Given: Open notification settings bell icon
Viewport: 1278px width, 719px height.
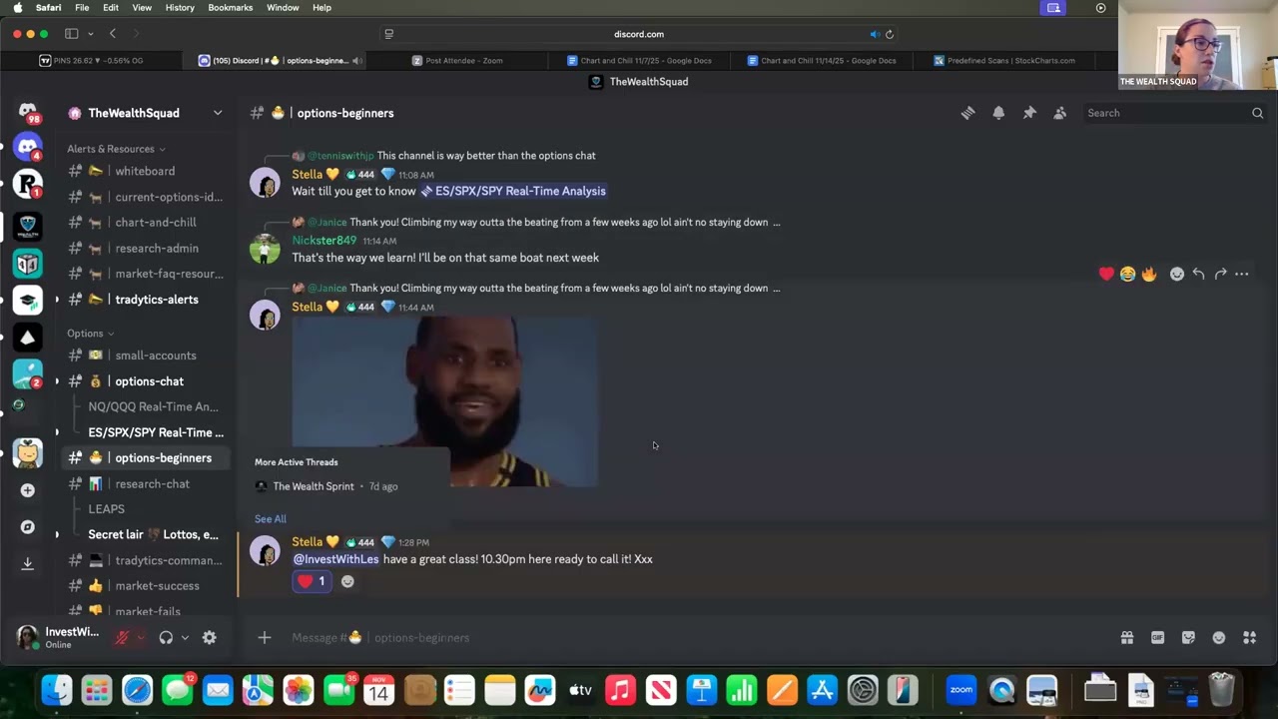Looking at the screenshot, I should 998,113.
